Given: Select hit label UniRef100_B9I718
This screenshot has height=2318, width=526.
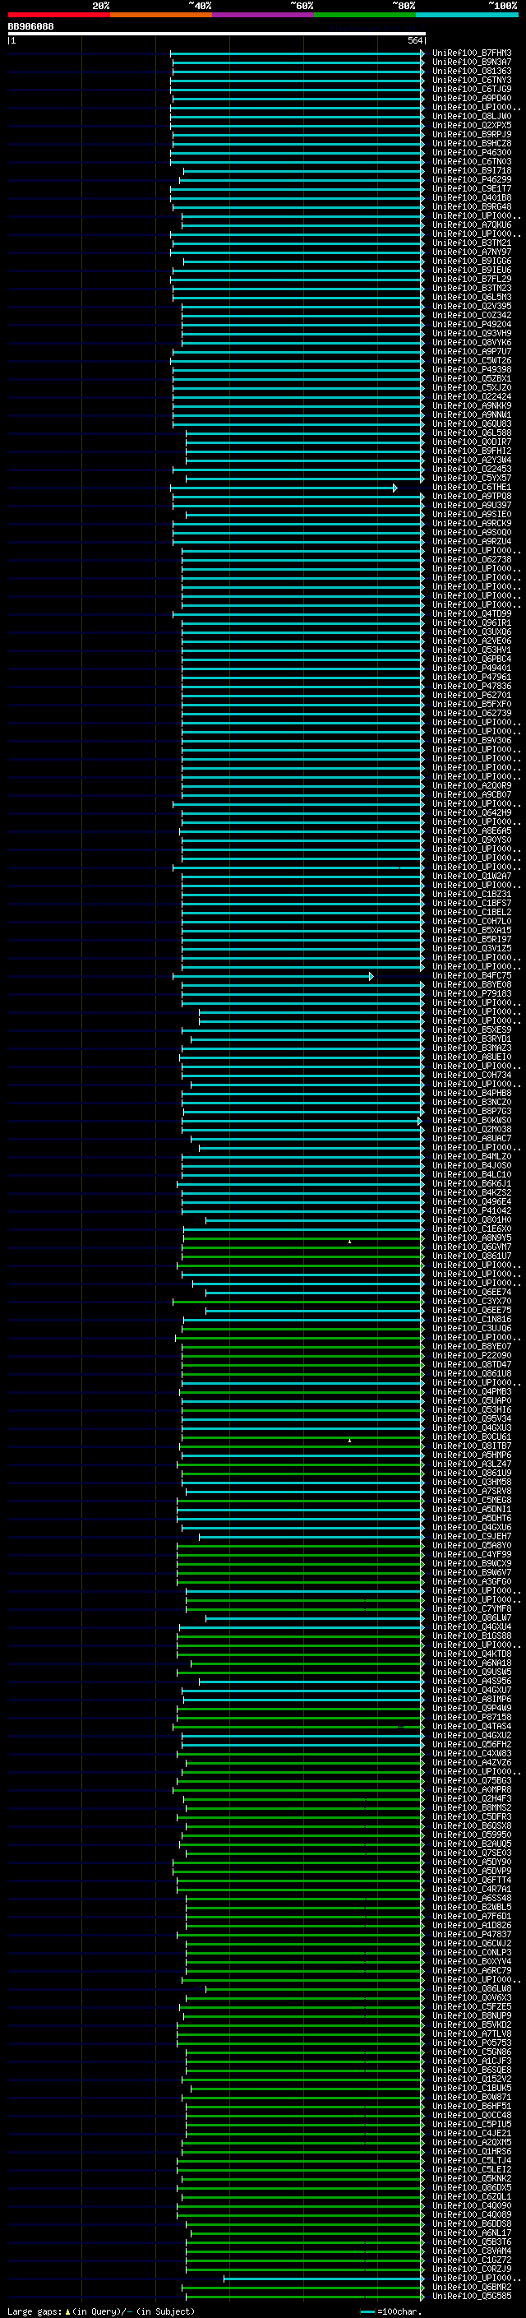Looking at the screenshot, I should pyautogui.click(x=471, y=171).
